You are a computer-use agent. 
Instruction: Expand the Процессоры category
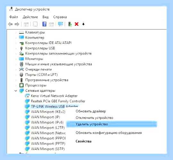16,85
